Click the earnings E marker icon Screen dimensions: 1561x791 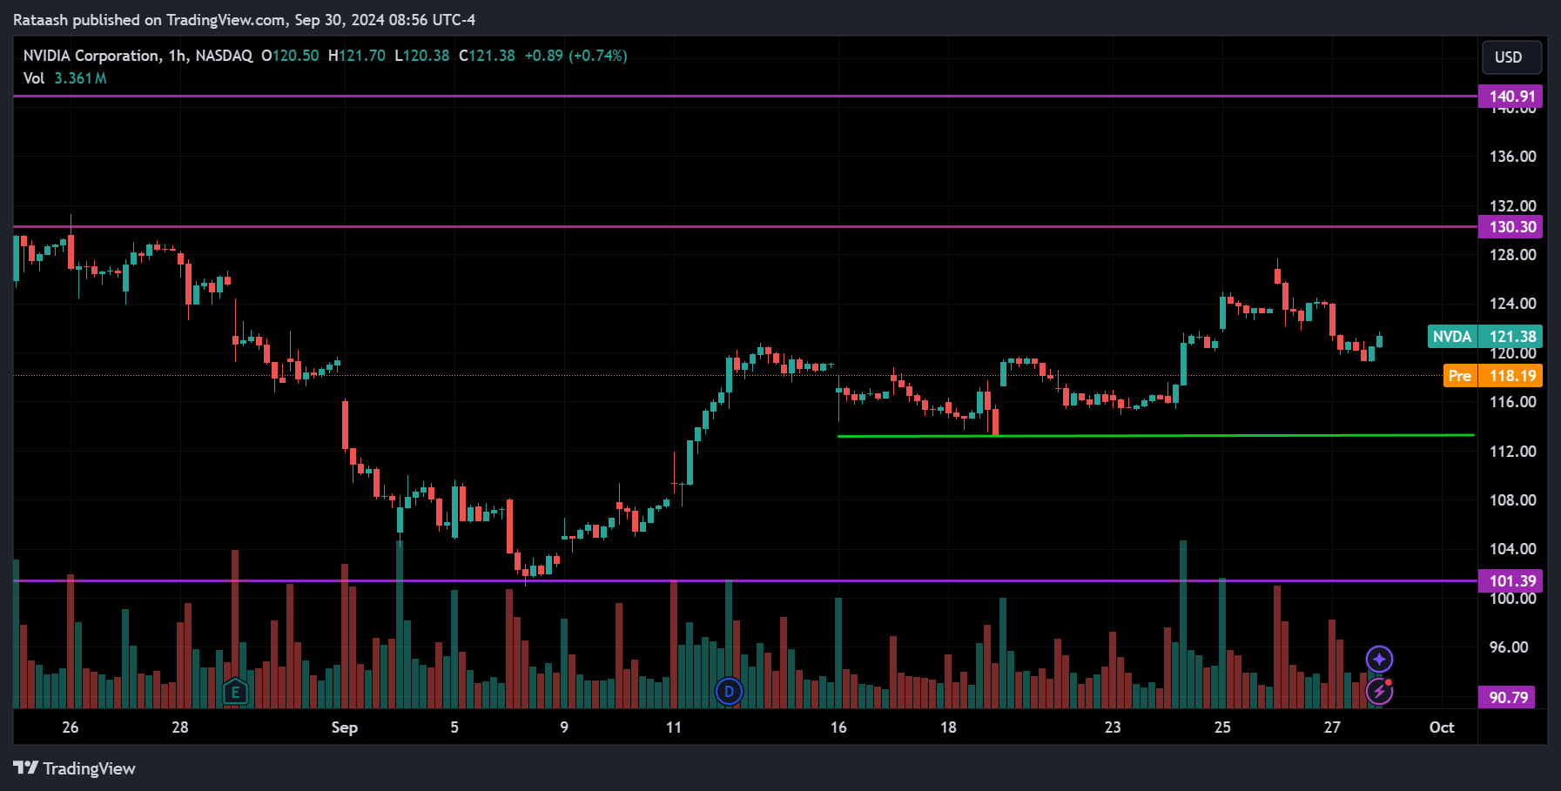(x=235, y=692)
